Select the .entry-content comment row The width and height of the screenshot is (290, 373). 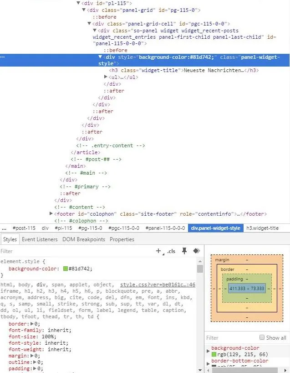[x=111, y=145]
